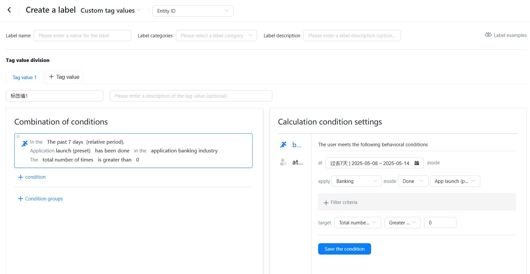The image size is (530, 274).
Task: Click the plus icon to add Tag value
Action: [51, 77]
